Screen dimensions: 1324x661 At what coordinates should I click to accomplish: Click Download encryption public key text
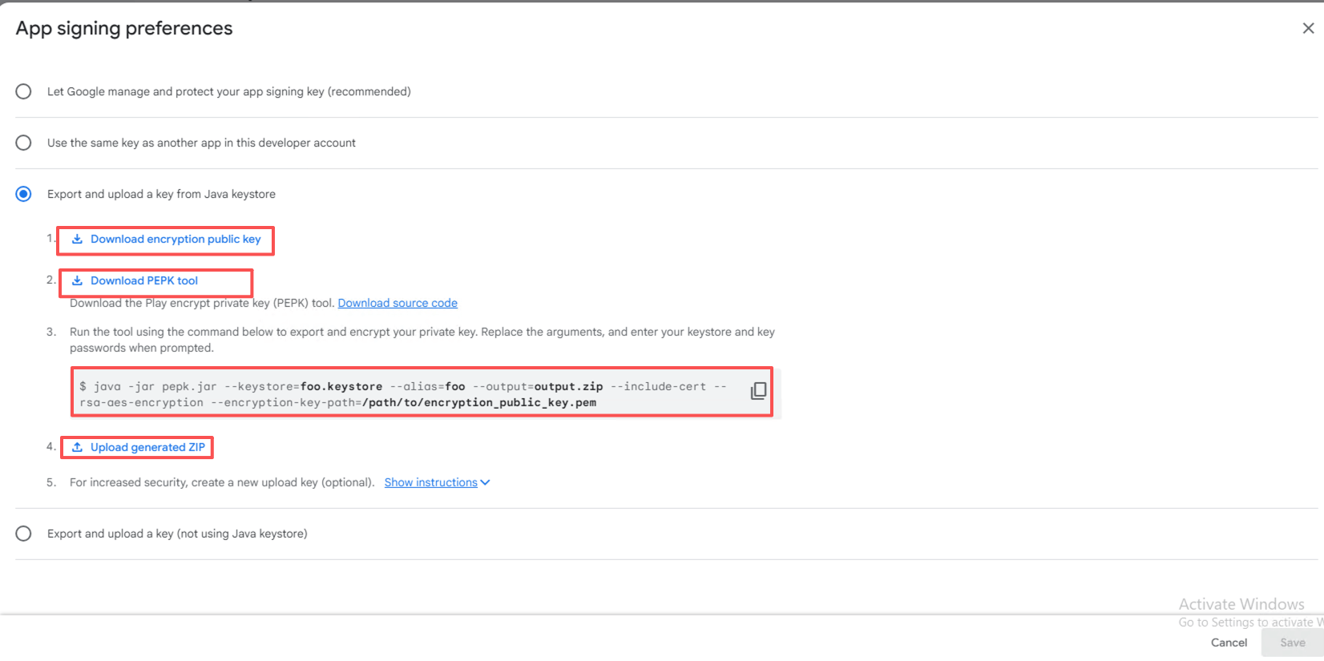coord(176,239)
